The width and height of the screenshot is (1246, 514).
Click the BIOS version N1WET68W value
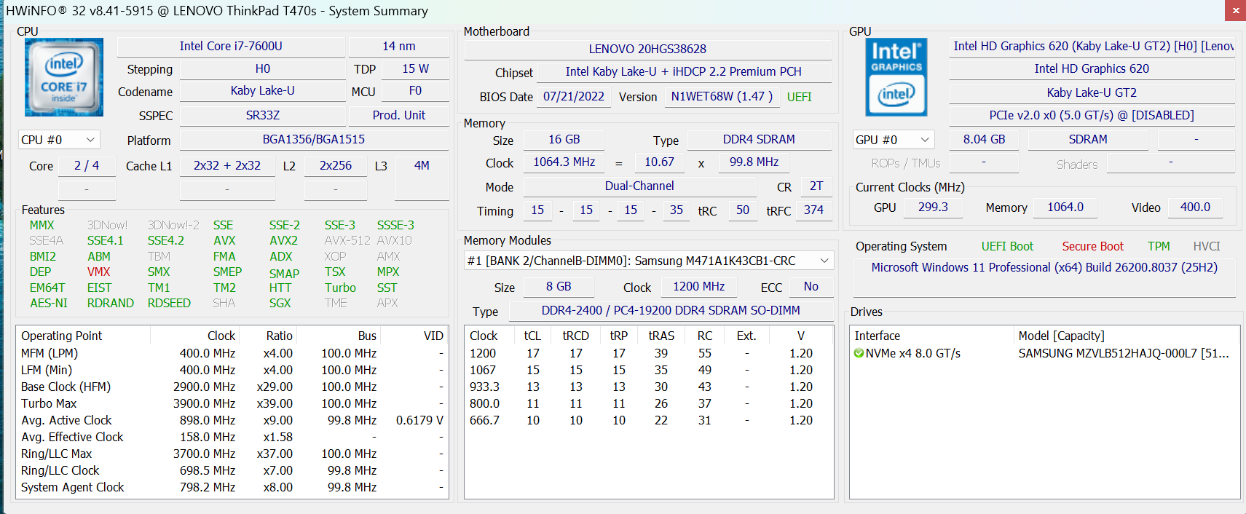[x=722, y=97]
